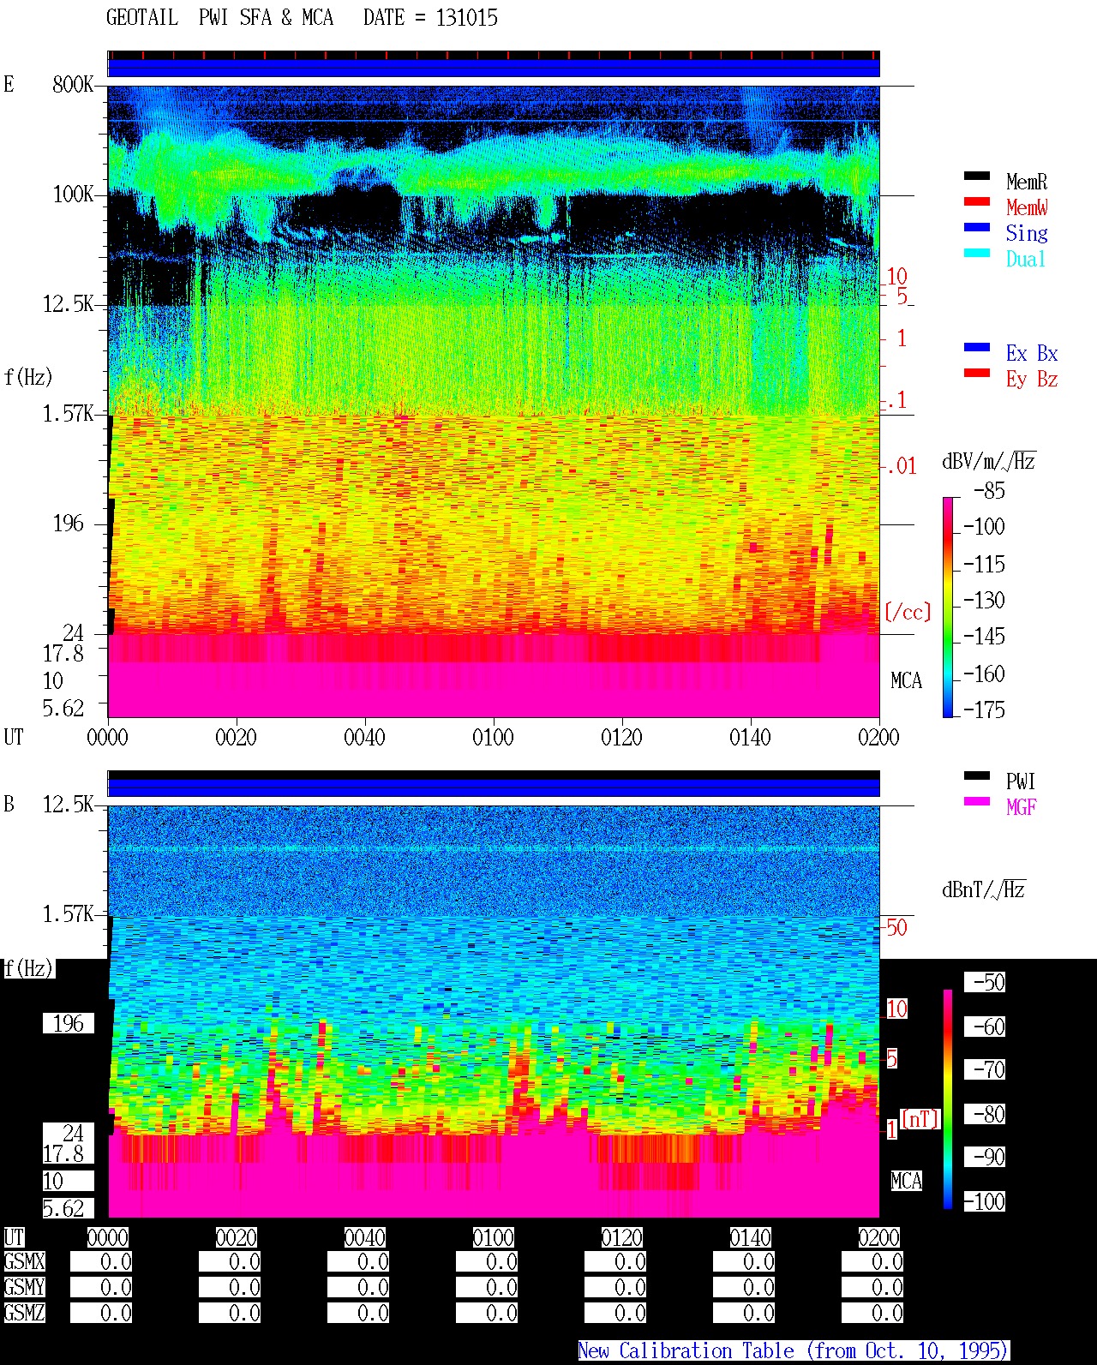Click the Dual legend label
The width and height of the screenshot is (1097, 1365).
tap(1026, 259)
